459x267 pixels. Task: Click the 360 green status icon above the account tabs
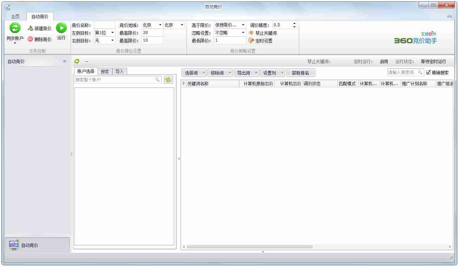click(x=77, y=61)
